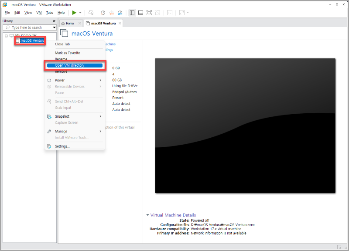Click the Manage wrench icon

[x=49, y=132]
